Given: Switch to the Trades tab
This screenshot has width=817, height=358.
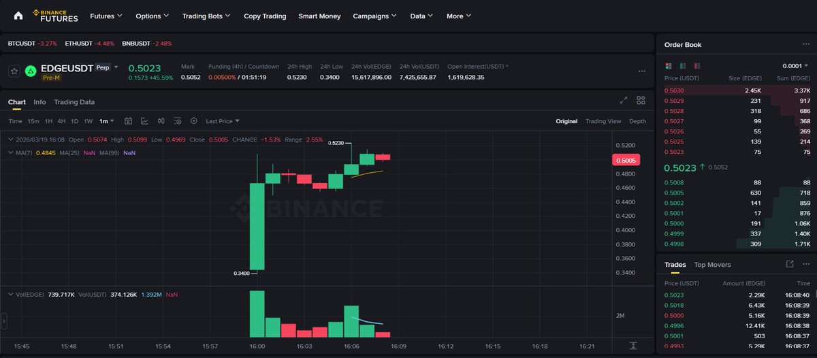Looking at the screenshot, I should 675,265.
